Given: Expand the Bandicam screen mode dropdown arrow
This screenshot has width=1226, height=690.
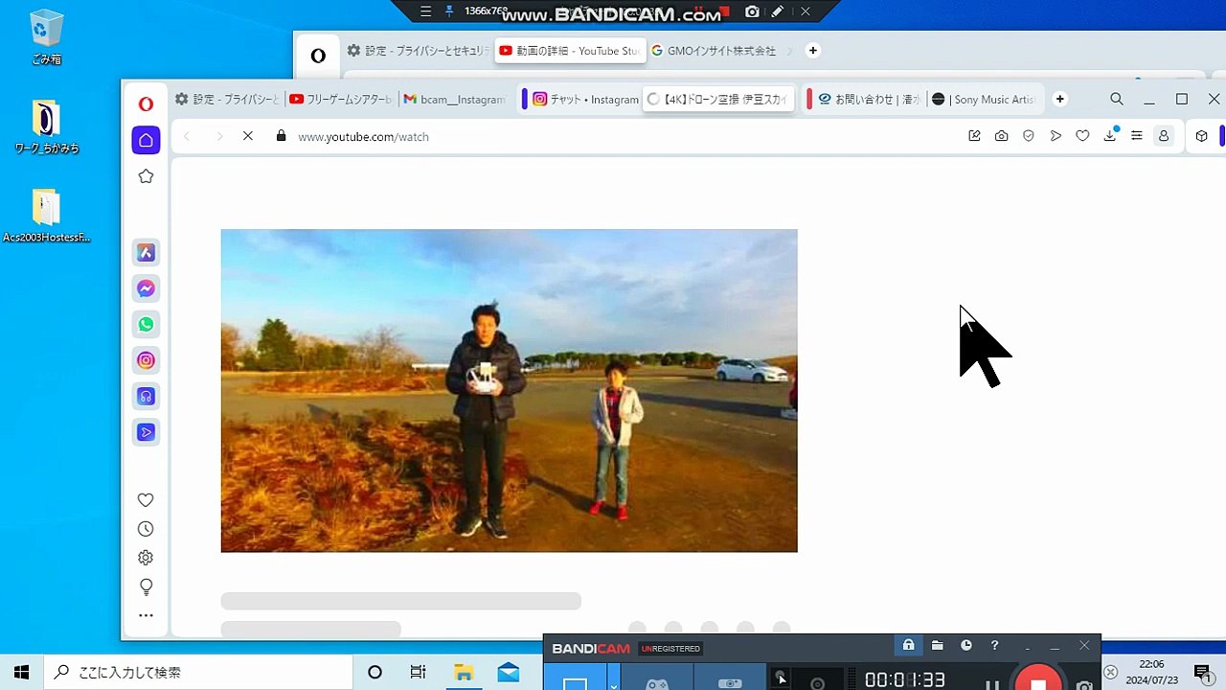Looking at the screenshot, I should [613, 683].
